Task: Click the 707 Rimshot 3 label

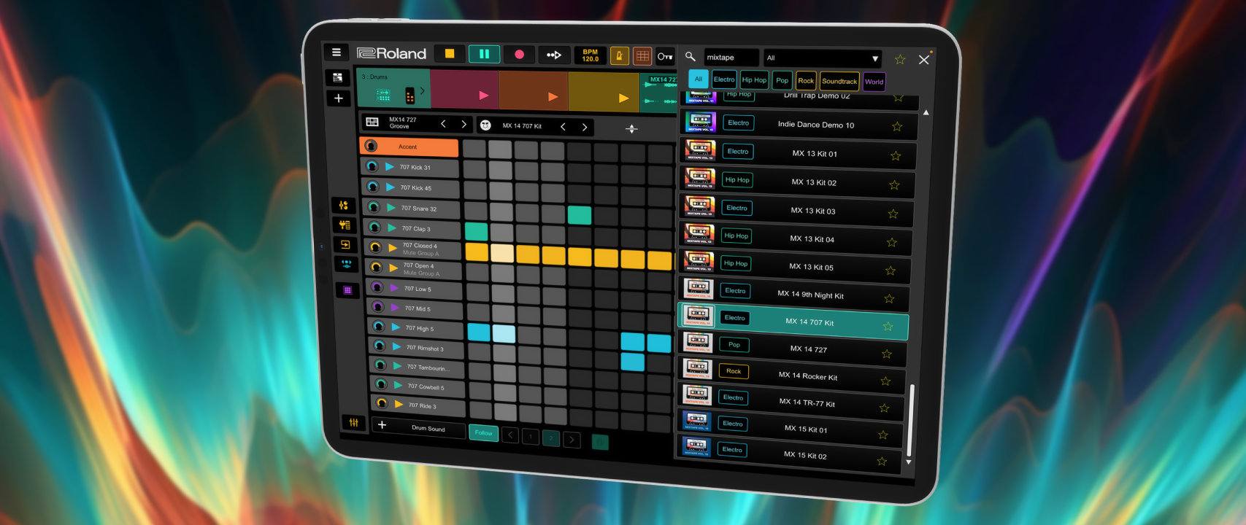Action: (425, 348)
